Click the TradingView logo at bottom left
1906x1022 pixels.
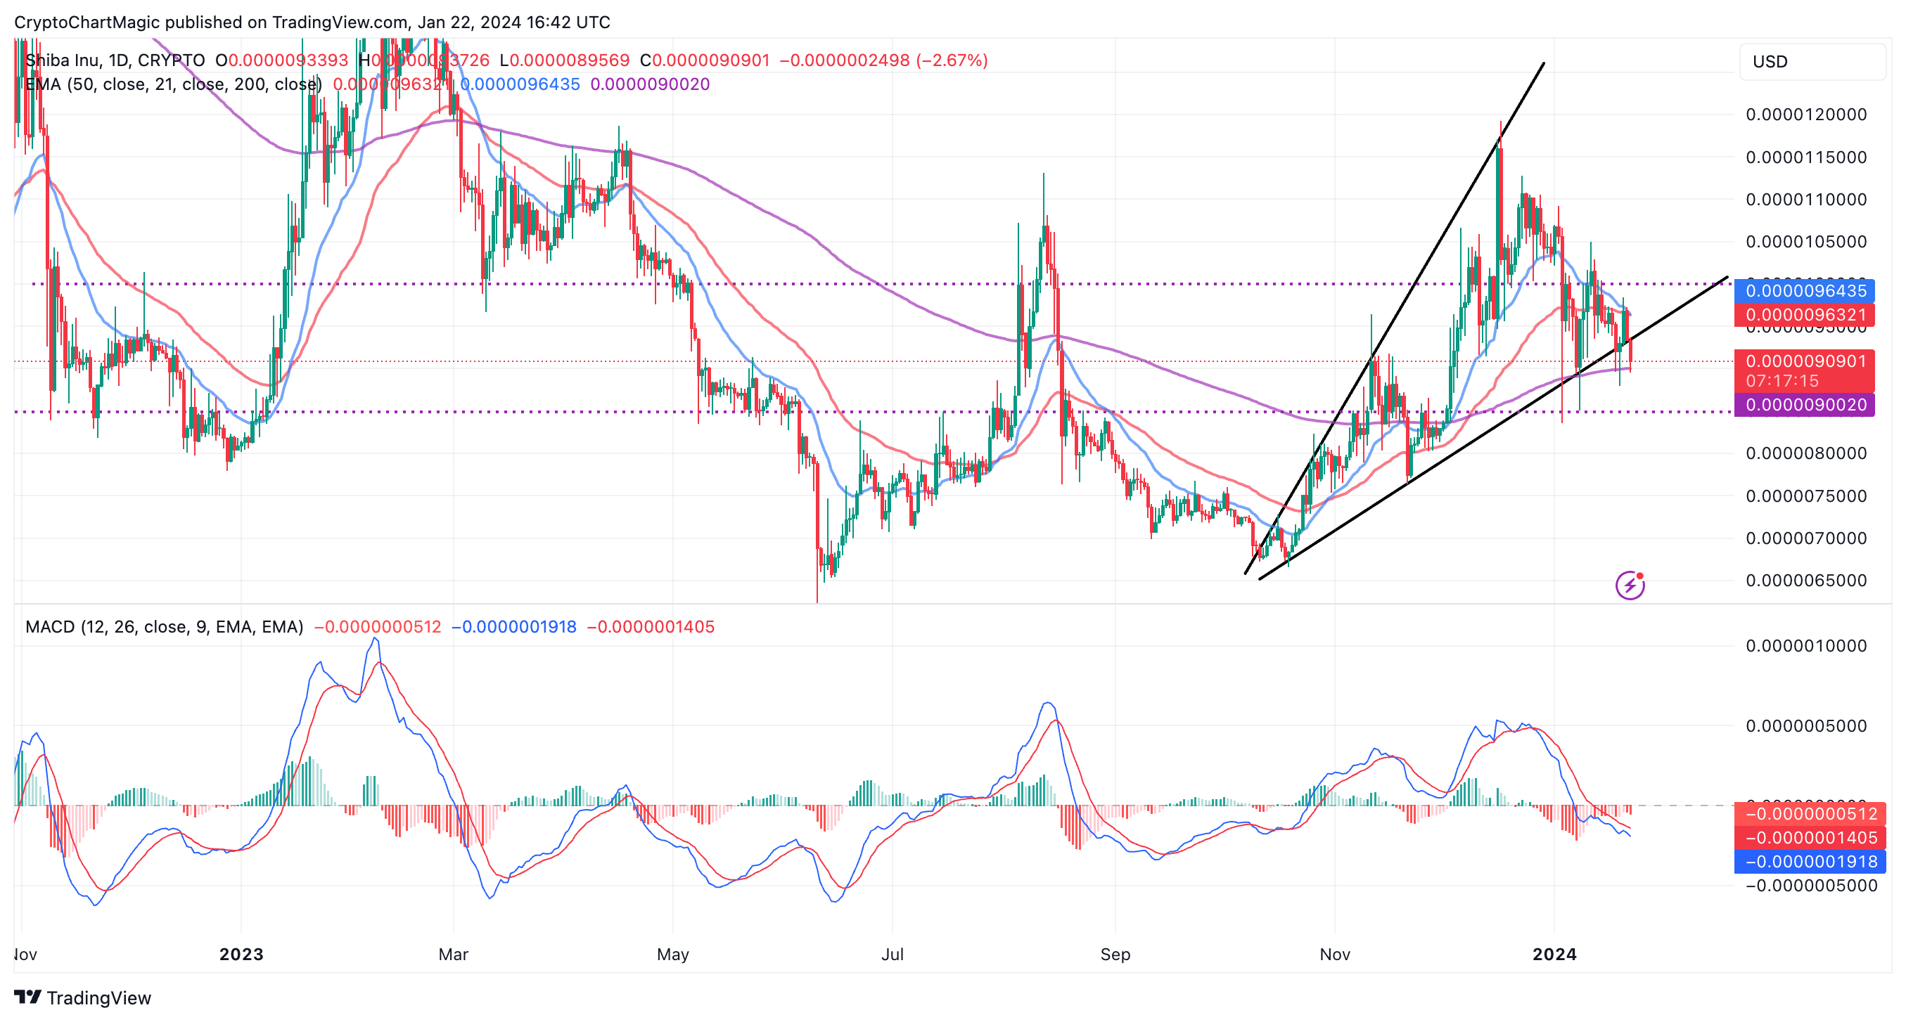pyautogui.click(x=83, y=997)
